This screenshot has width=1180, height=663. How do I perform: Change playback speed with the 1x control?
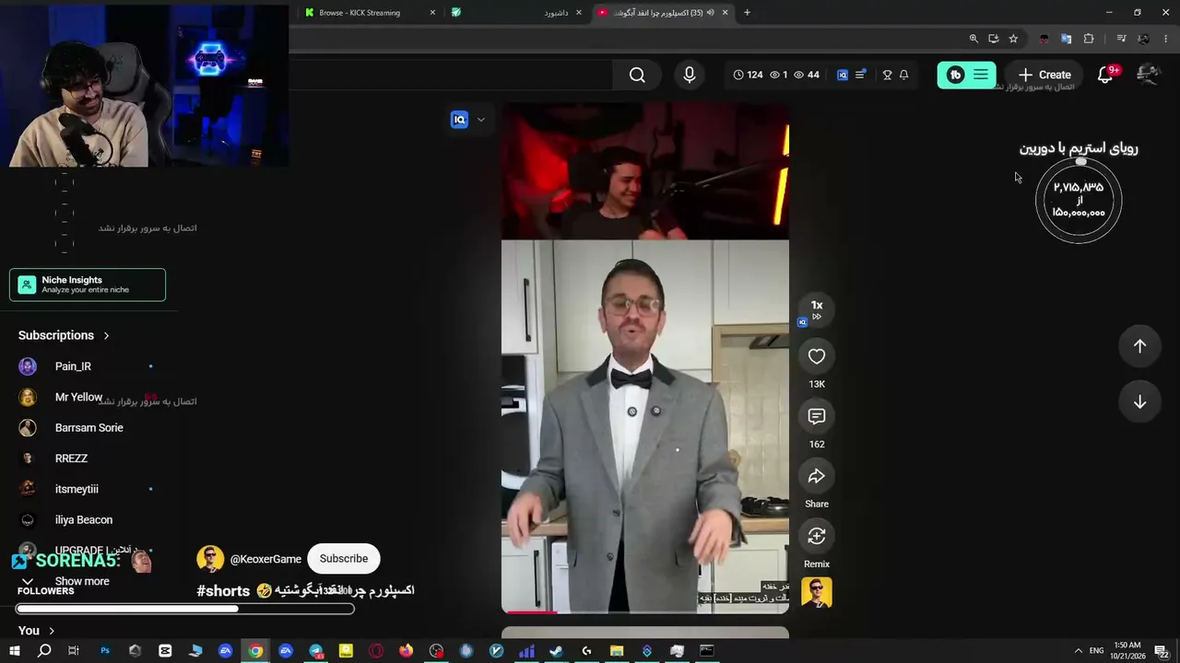click(817, 309)
